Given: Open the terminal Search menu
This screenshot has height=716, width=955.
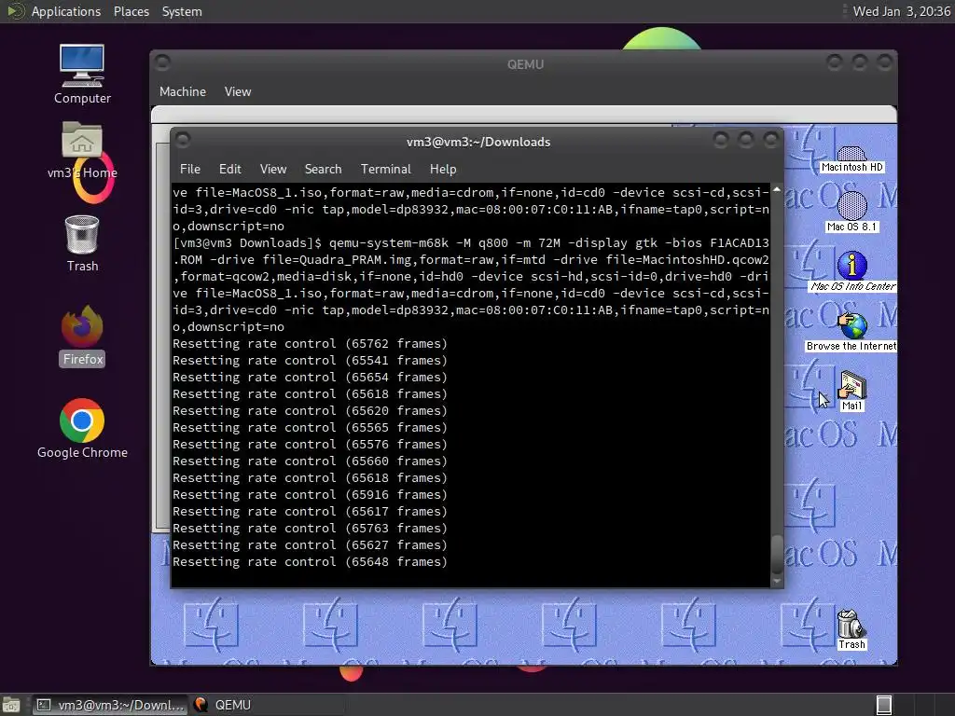Looking at the screenshot, I should click(x=323, y=170).
